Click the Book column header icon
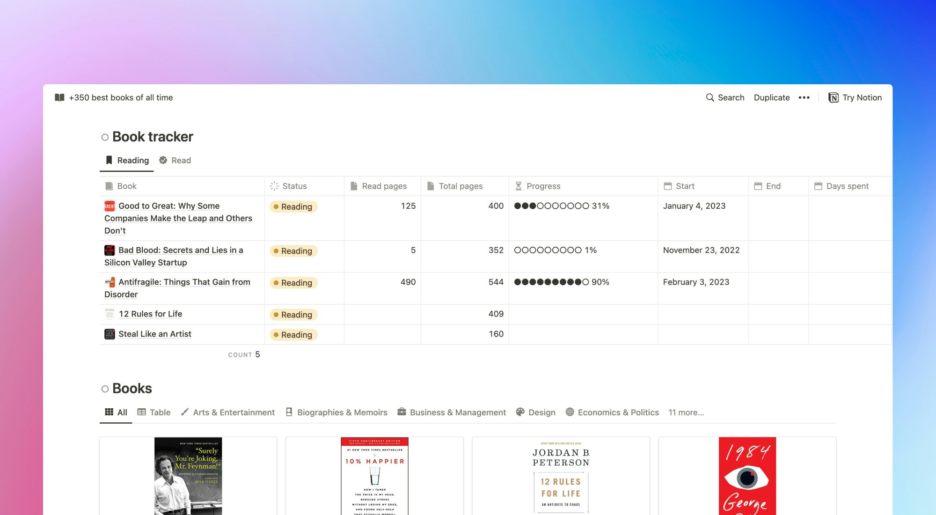 tap(109, 186)
